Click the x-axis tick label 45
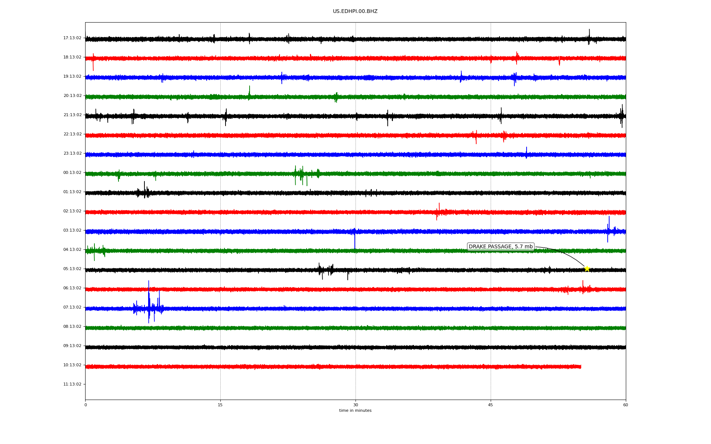Viewport: 711px width, 444px height. (x=491, y=405)
